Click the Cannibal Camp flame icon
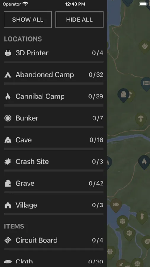This screenshot has width=150, height=267. point(8,96)
